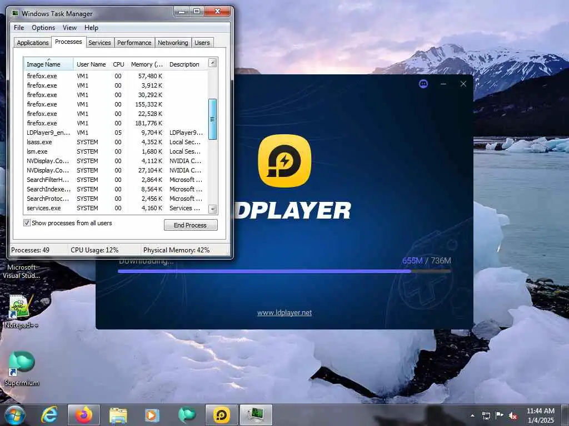Switch to the Applications tab

tap(33, 43)
